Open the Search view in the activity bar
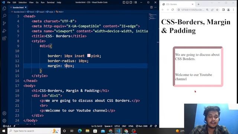The width and height of the screenshot is (238, 134). click(4, 16)
